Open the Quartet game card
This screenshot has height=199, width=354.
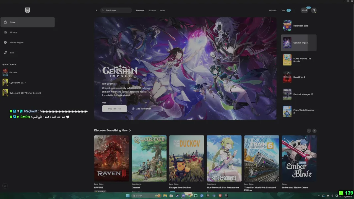[x=149, y=158]
